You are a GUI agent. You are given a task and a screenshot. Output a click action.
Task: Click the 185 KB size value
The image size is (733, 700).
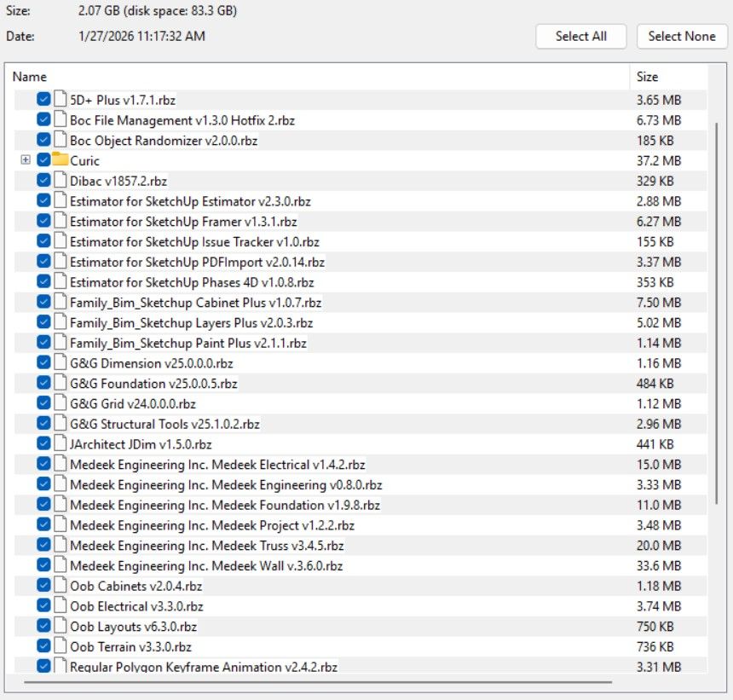point(655,141)
